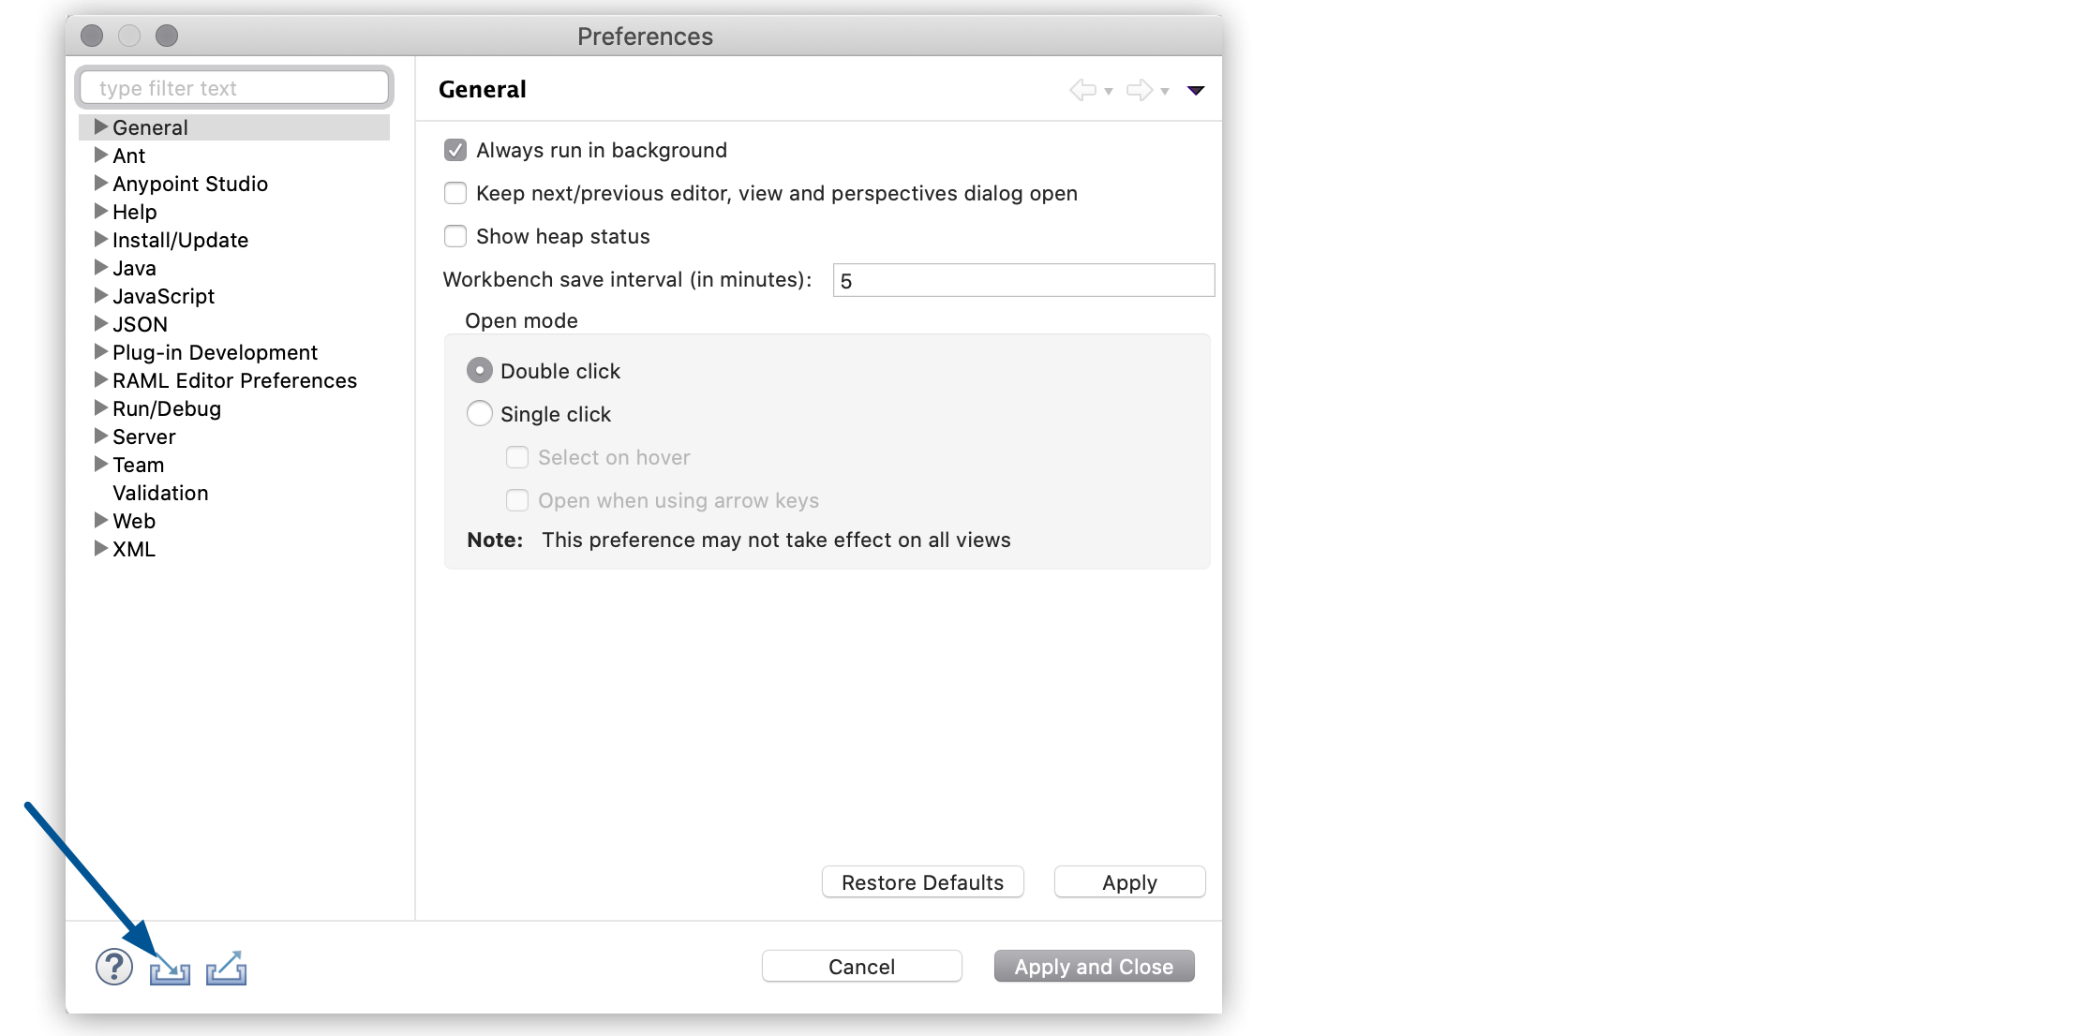This screenshot has width=2073, height=1036.
Task: Select the Single click radio button
Action: [x=479, y=413]
